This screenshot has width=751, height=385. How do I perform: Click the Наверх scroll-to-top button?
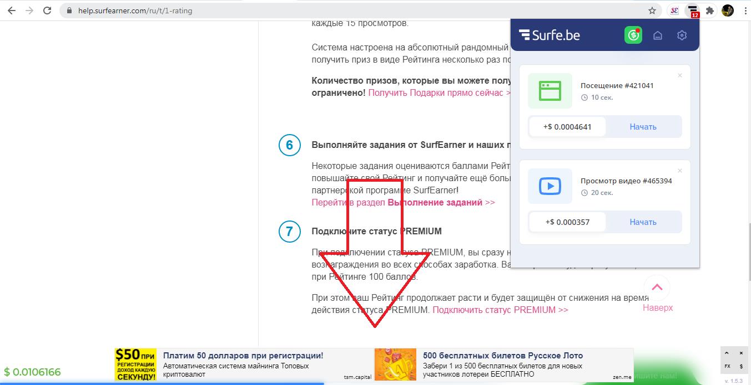658,294
